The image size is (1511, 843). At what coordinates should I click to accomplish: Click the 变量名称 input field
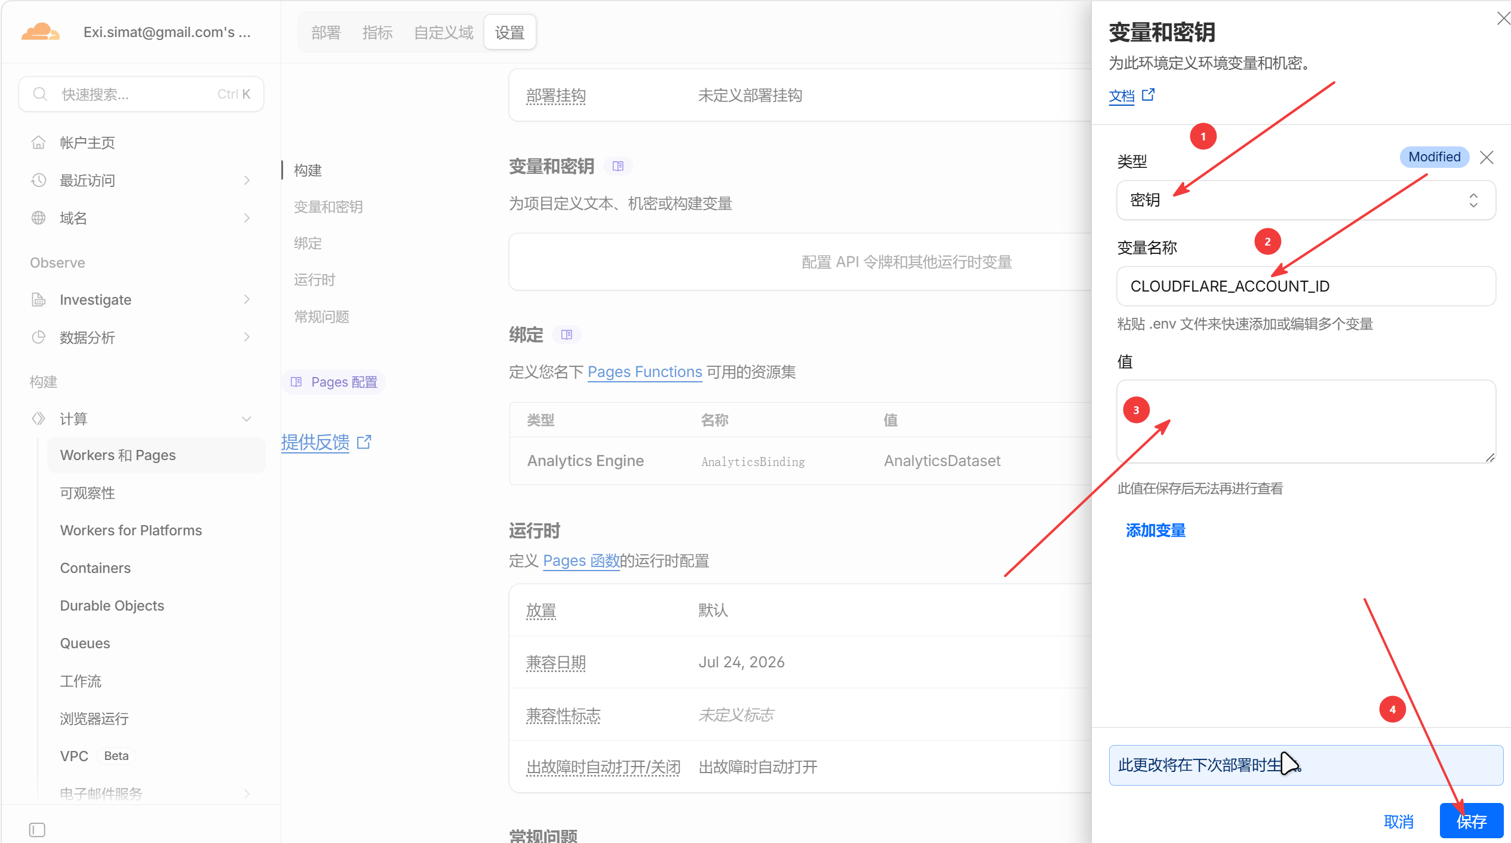click(1306, 286)
